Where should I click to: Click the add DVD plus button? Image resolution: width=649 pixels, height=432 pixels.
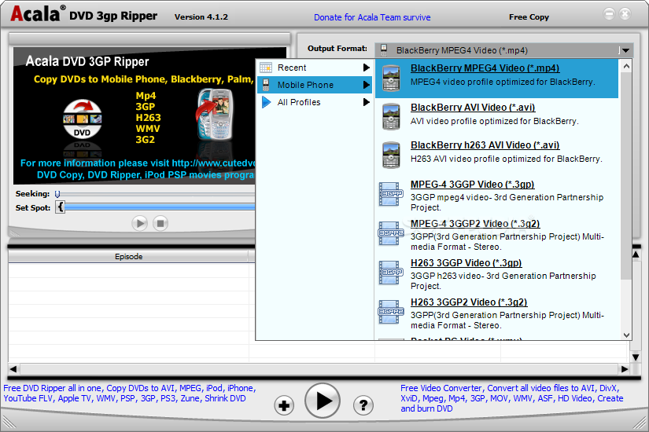click(x=284, y=405)
